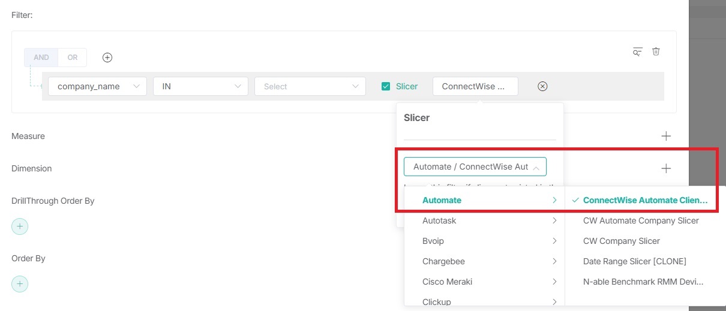Open the IN operator dropdown
This screenshot has height=311, width=726.
point(200,86)
